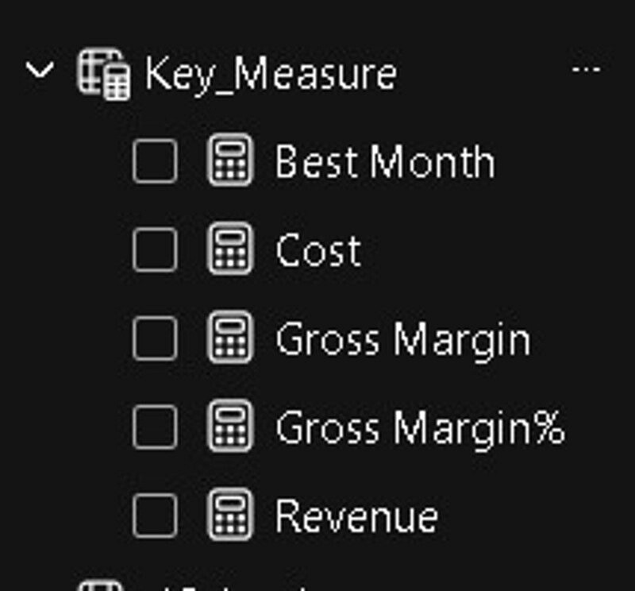Select the Best Month measure label
635x591 pixels.
click(x=385, y=162)
